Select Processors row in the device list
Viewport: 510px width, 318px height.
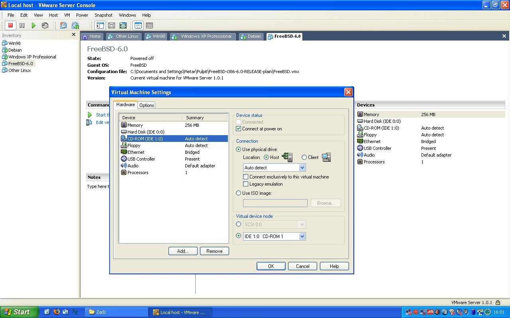(x=174, y=173)
